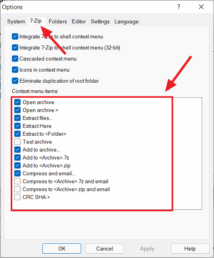Confirm settings with OK button
The height and width of the screenshot is (258, 214).
pyautogui.click(x=62, y=249)
